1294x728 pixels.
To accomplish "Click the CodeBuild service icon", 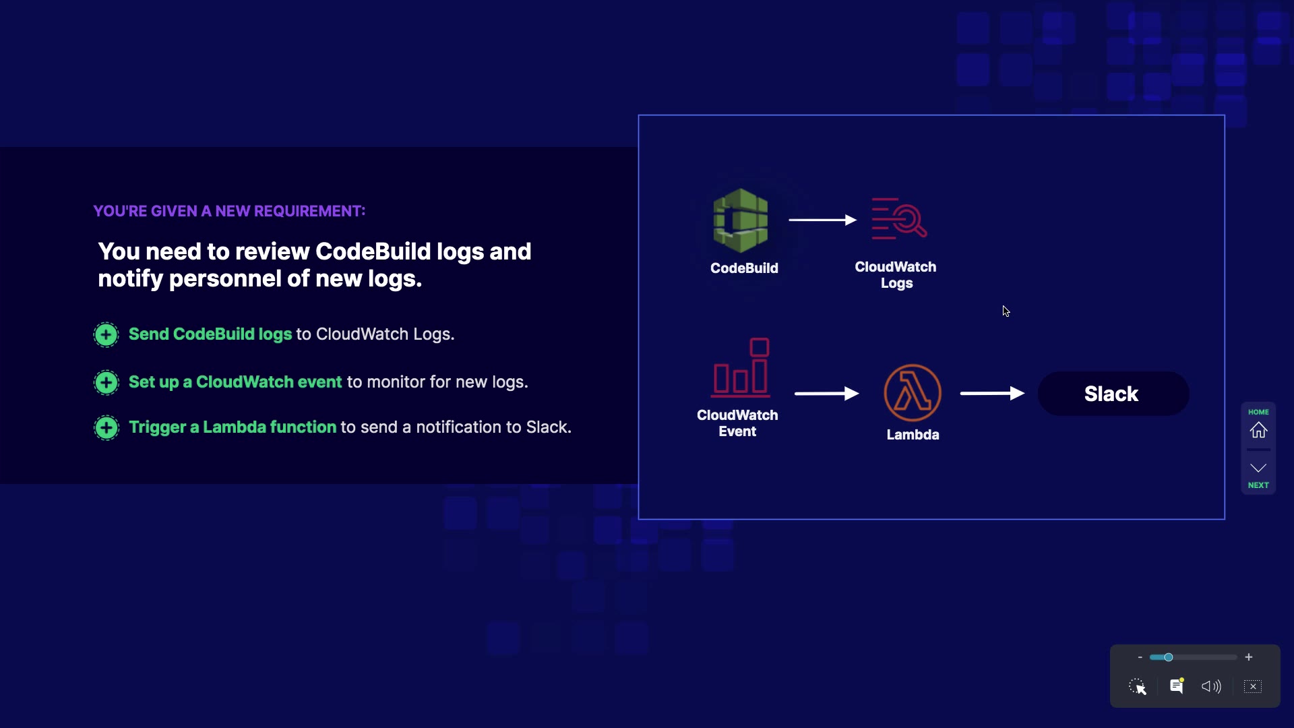I will pyautogui.click(x=741, y=220).
